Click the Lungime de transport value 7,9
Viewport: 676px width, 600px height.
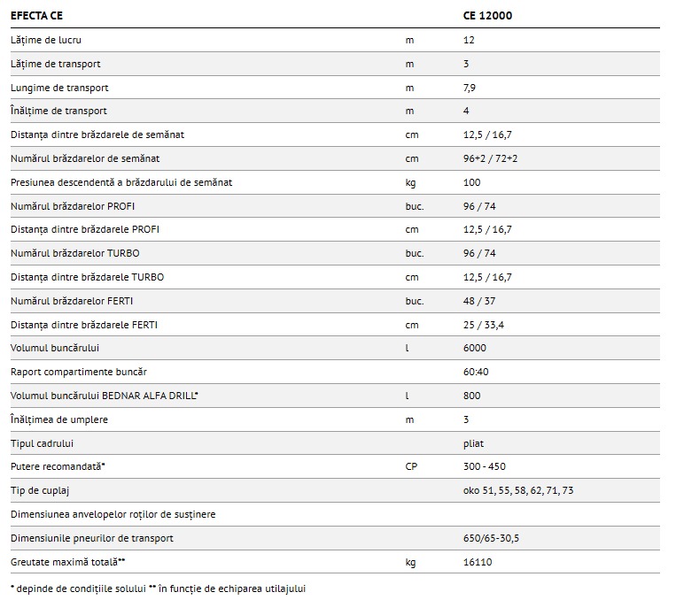[x=471, y=88]
